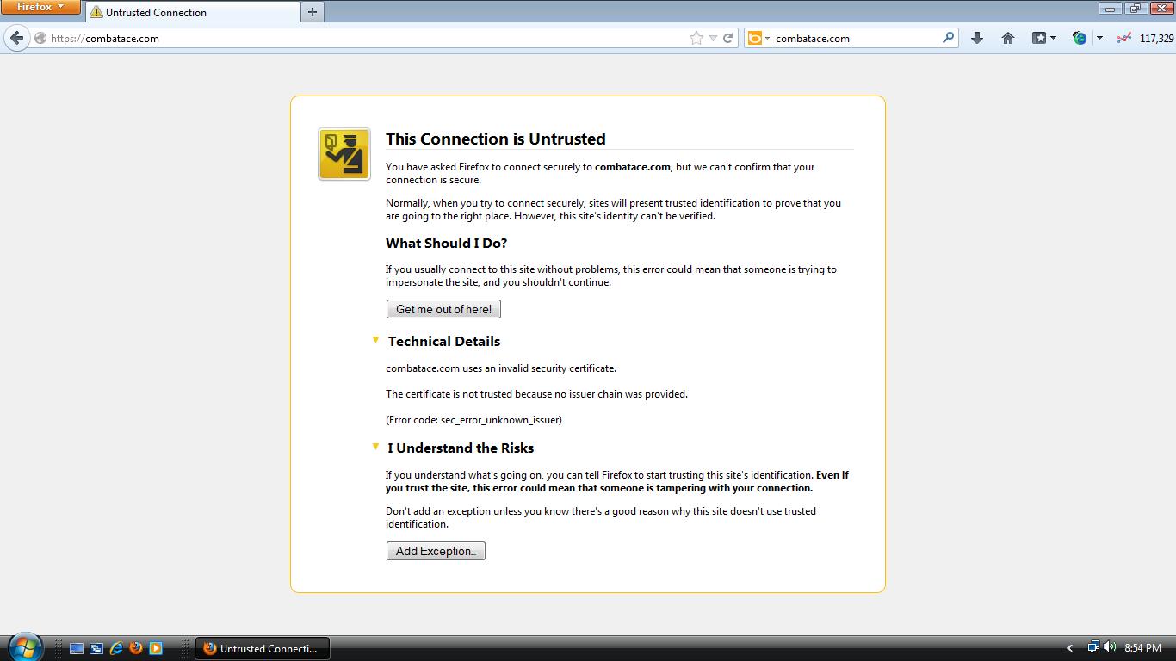Launch Firefox from the Quick Launch bar

pos(136,648)
